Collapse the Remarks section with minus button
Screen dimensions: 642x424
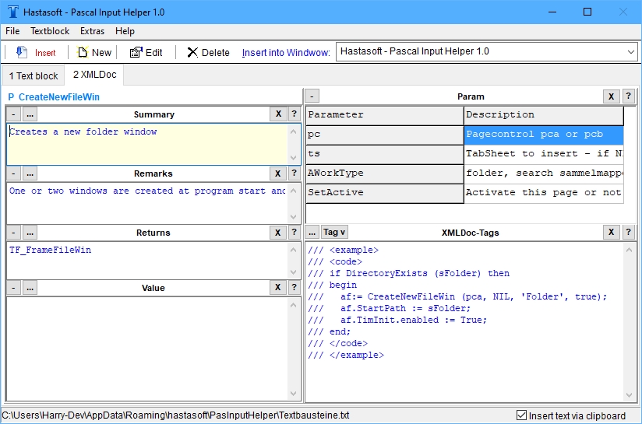13,173
